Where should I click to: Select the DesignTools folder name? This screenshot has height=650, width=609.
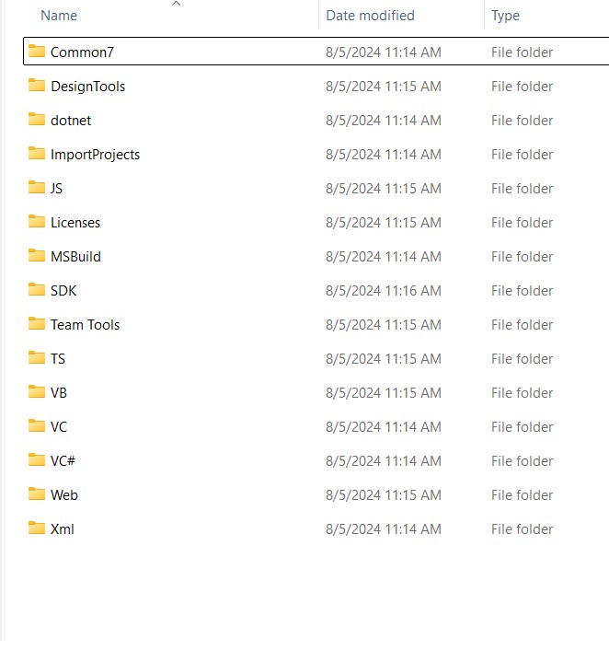pyautogui.click(x=87, y=87)
